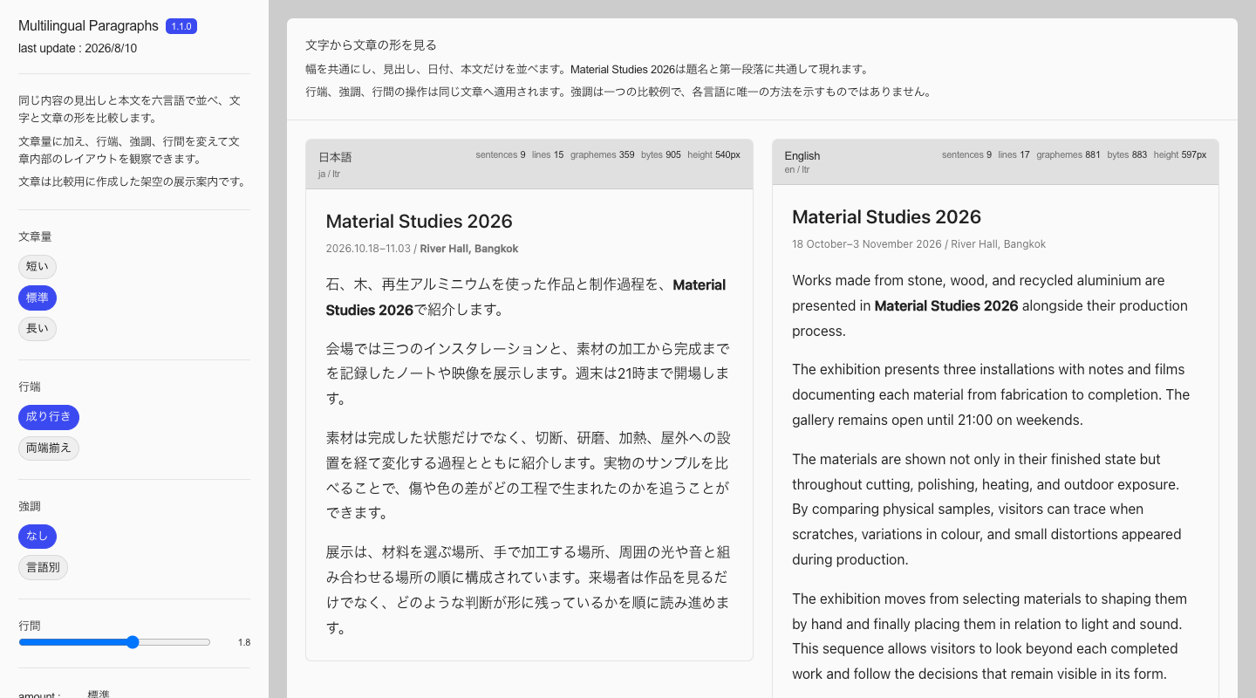Select the 短い text amount option
1256x698 pixels.
[38, 267]
